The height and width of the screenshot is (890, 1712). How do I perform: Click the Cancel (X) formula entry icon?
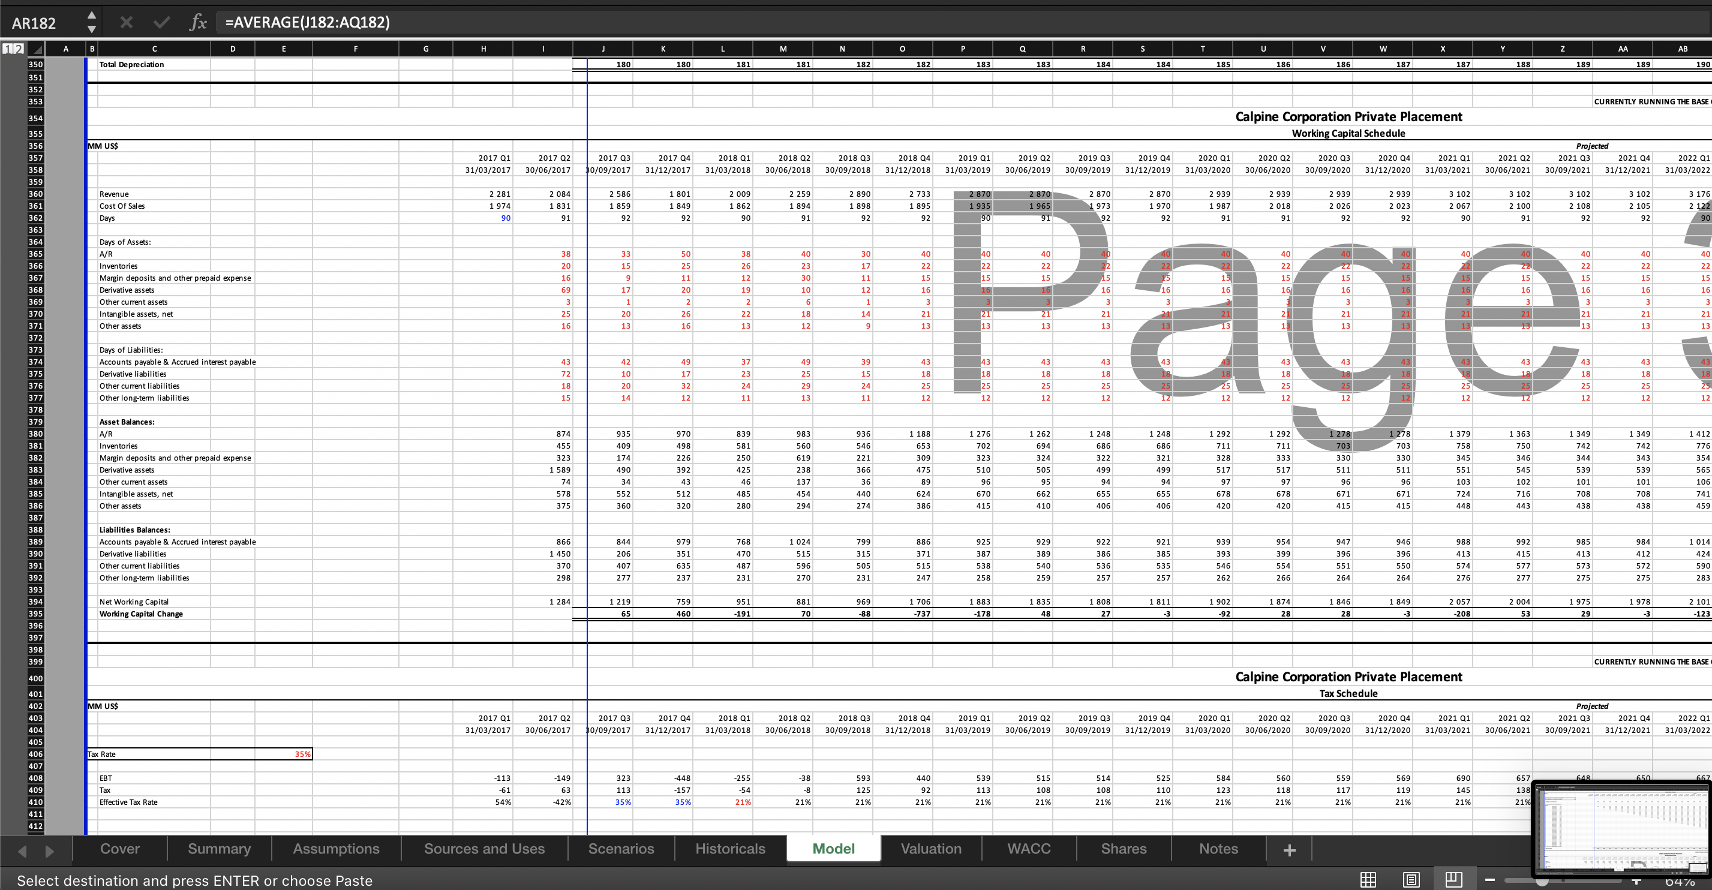(127, 23)
